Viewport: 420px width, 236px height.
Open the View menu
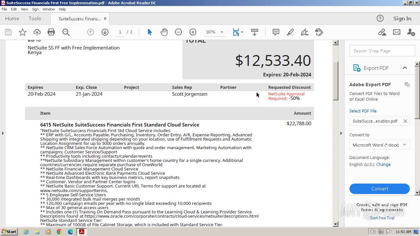pos(24,9)
